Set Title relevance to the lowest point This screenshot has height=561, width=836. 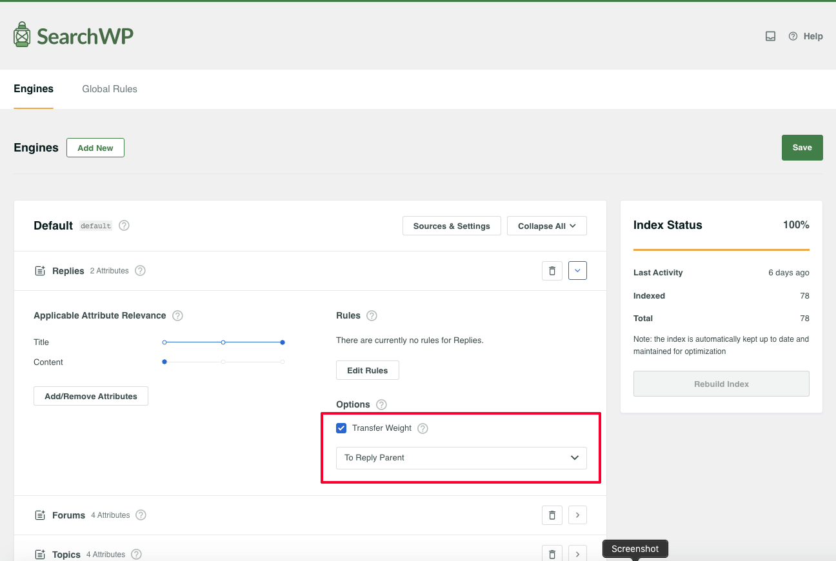click(x=164, y=342)
